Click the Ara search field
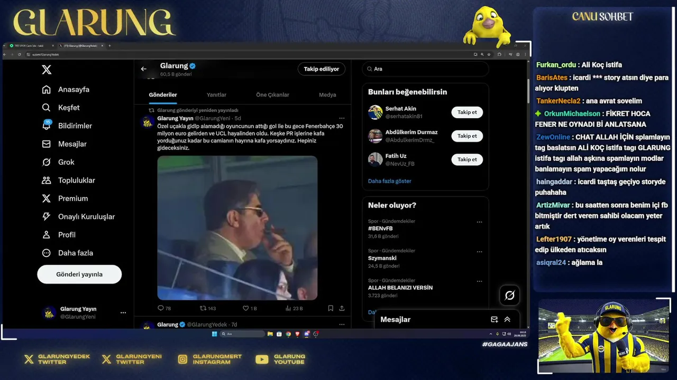Image resolution: width=677 pixels, height=380 pixels. (425, 69)
